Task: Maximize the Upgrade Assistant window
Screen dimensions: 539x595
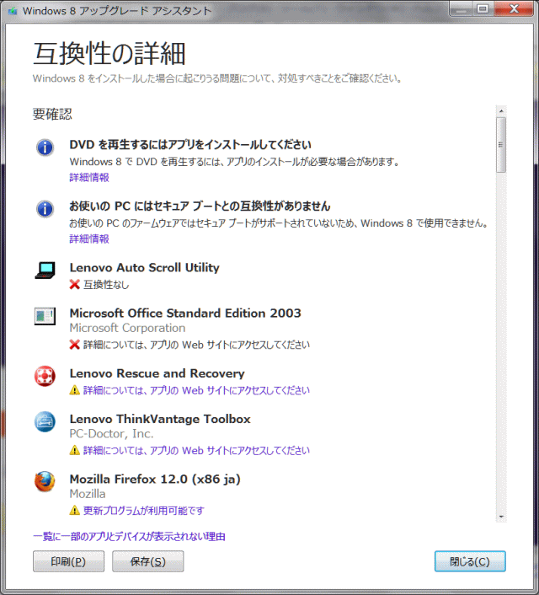Action: [x=483, y=8]
